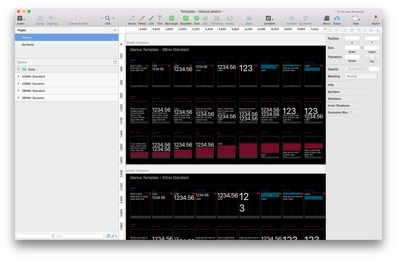
Task: Open the Insert menu button
Action: (x=20, y=18)
